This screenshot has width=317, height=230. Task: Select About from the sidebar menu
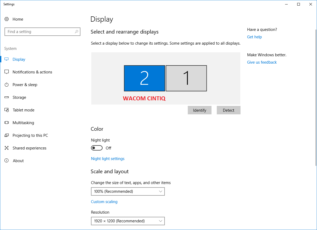point(18,161)
